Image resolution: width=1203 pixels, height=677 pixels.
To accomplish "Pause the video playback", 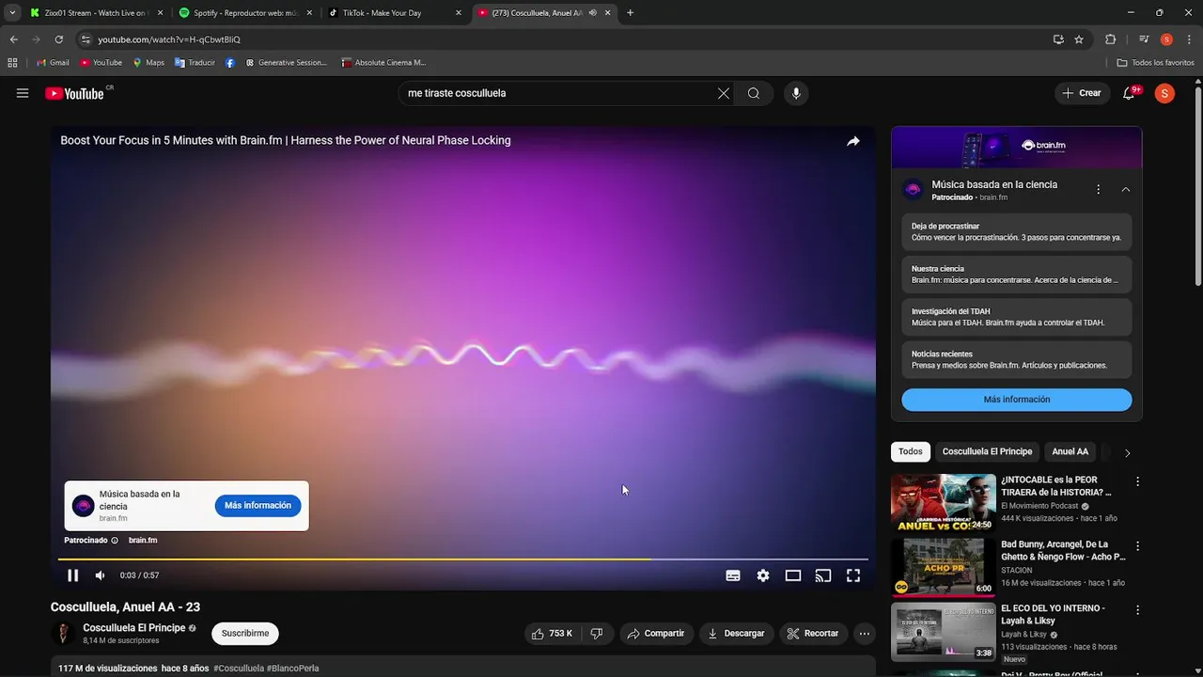I will (x=72, y=575).
